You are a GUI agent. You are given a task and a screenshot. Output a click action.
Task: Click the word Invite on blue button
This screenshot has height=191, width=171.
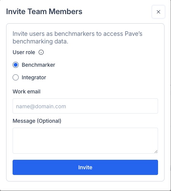click(85, 167)
